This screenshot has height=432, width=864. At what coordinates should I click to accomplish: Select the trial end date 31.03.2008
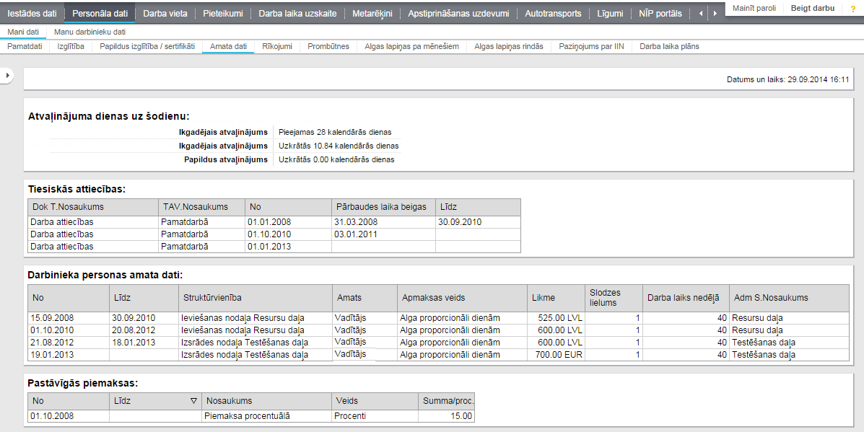click(x=383, y=222)
